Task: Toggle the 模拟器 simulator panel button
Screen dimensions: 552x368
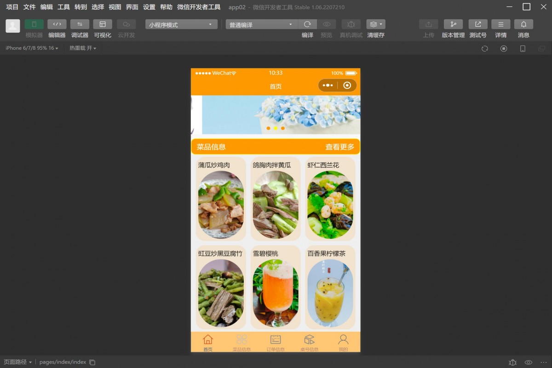Action: coord(34,24)
